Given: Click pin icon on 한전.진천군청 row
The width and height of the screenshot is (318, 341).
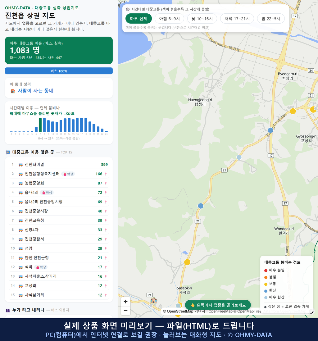Looking at the screenshot, I should click(106, 258).
